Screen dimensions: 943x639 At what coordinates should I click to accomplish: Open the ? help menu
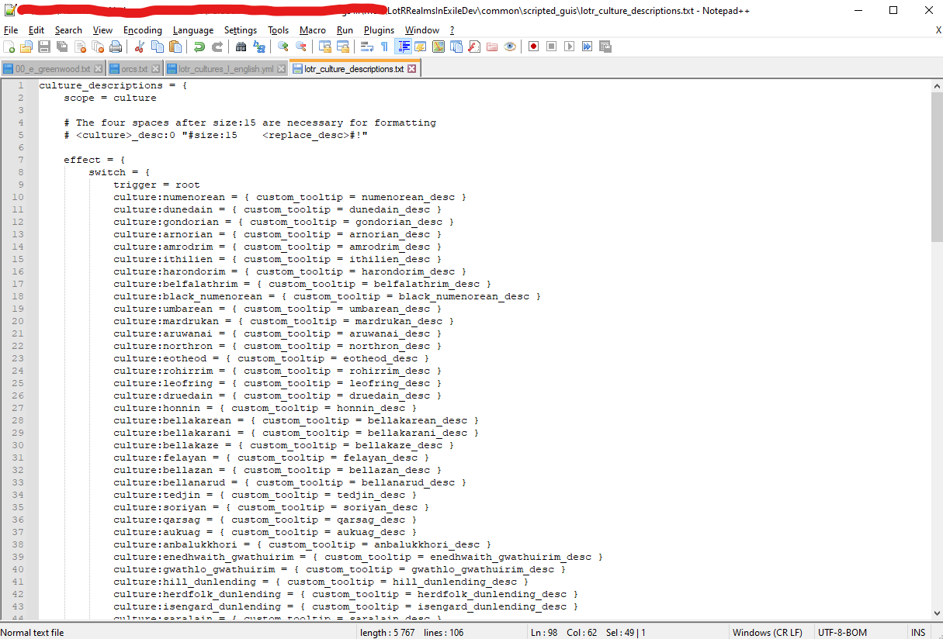click(x=452, y=30)
